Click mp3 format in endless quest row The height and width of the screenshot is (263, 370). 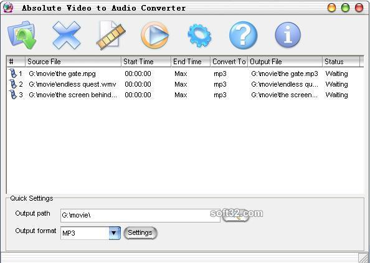click(x=220, y=84)
